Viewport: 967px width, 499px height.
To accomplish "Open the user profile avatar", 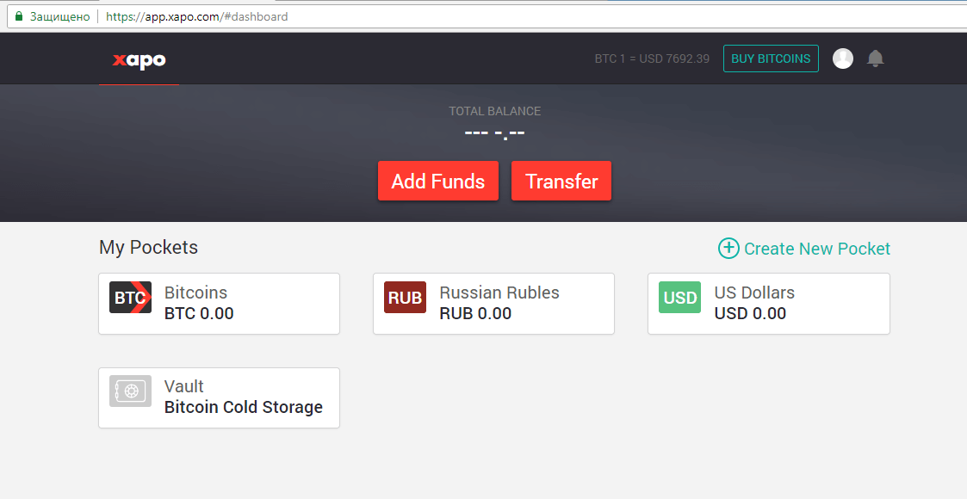I will 842,59.
